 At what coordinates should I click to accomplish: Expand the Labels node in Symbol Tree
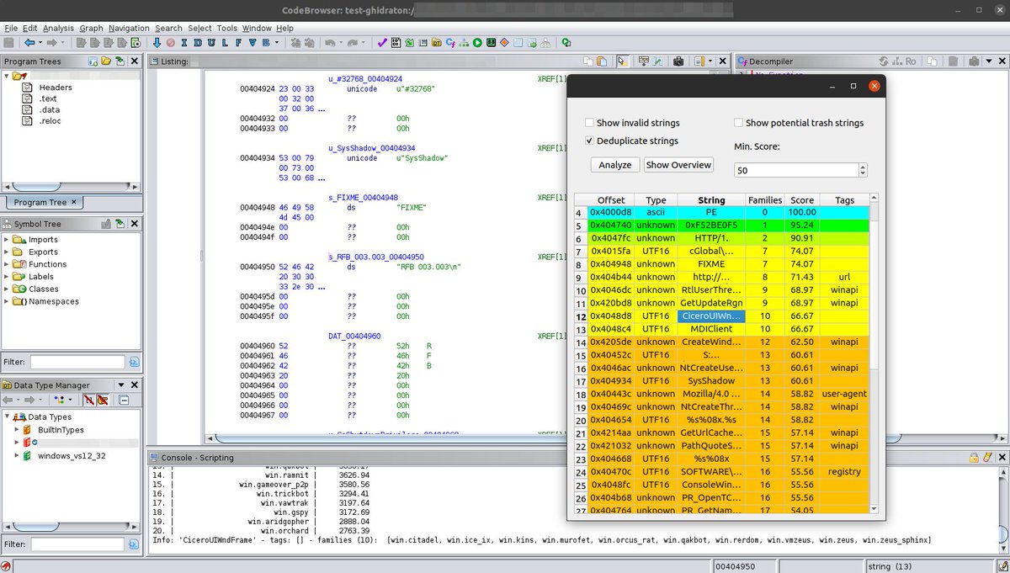tap(8, 276)
